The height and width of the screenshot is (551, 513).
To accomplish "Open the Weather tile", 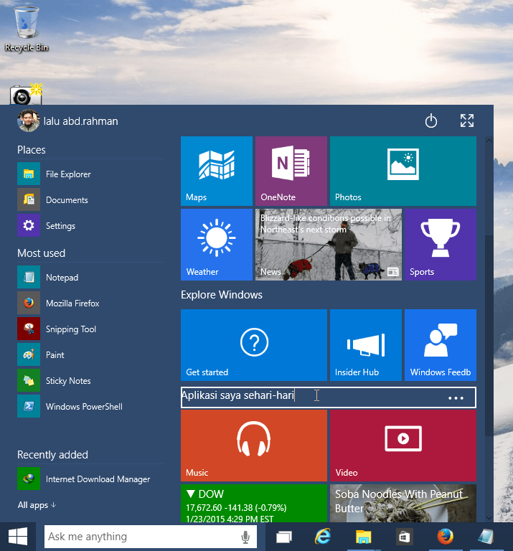I will pyautogui.click(x=217, y=245).
